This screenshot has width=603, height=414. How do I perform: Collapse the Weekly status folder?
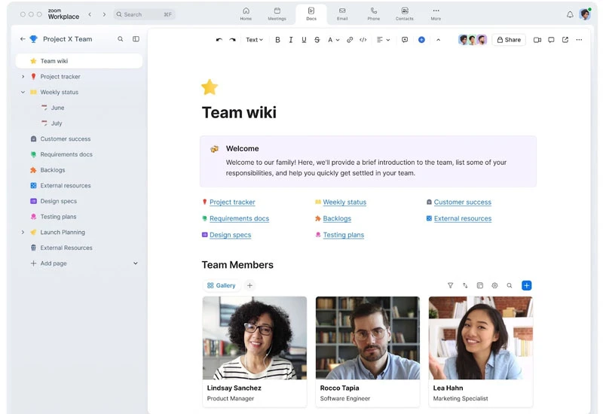tap(23, 92)
